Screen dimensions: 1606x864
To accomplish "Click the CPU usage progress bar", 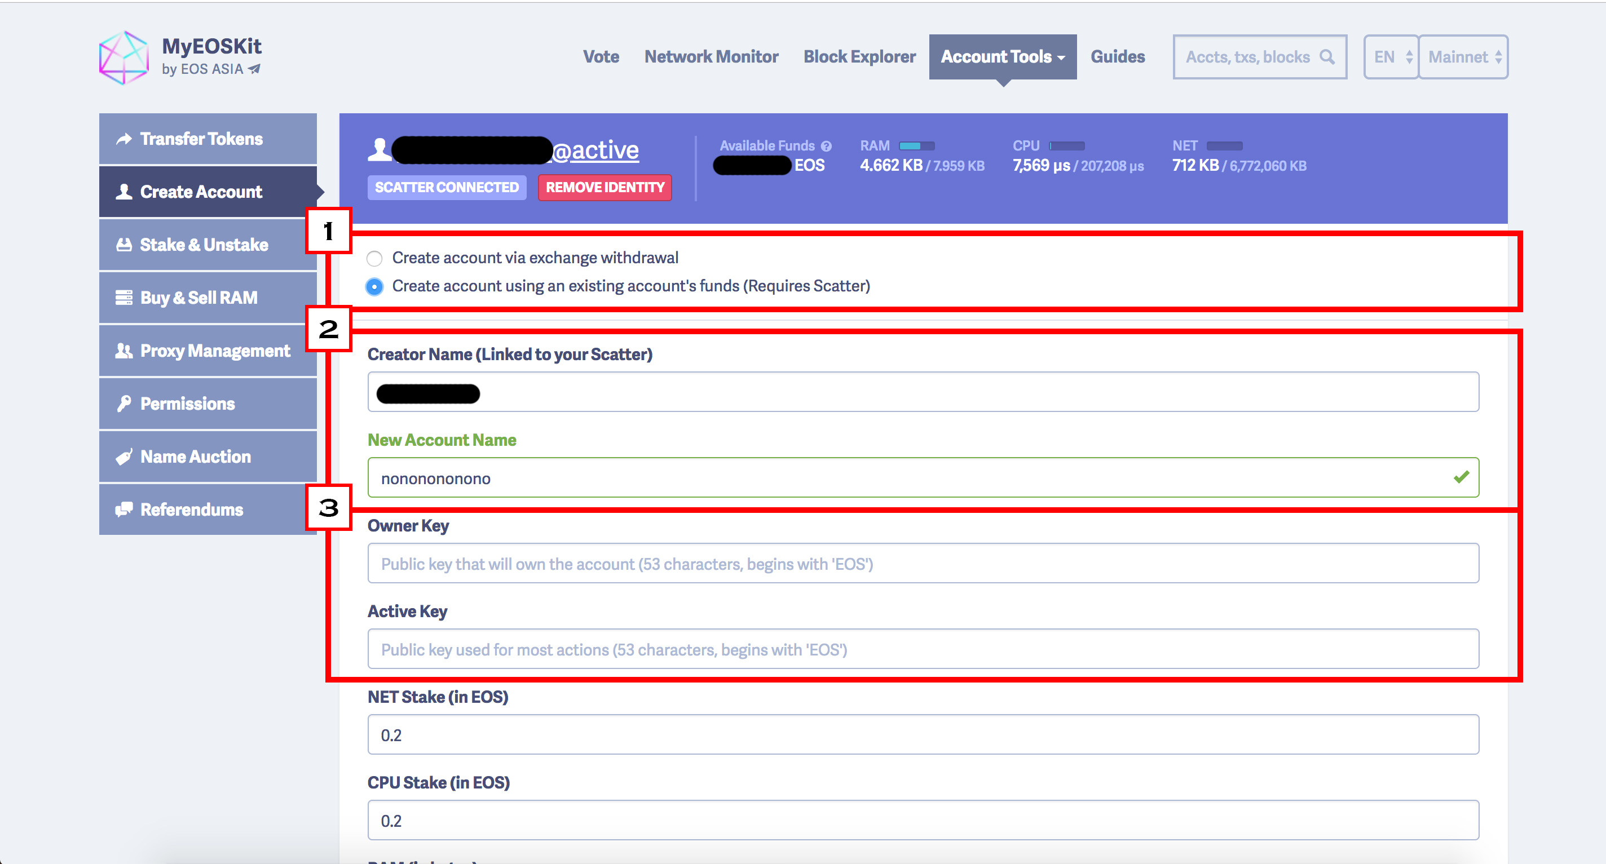I will click(1067, 146).
